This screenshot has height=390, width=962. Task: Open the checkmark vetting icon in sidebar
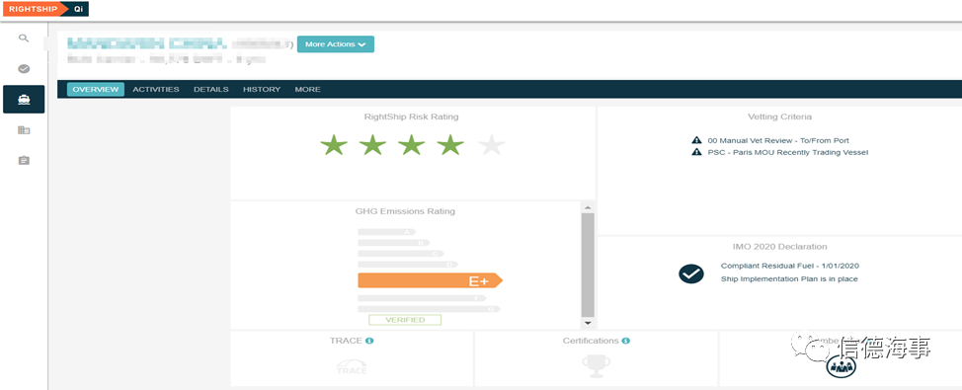(x=24, y=69)
